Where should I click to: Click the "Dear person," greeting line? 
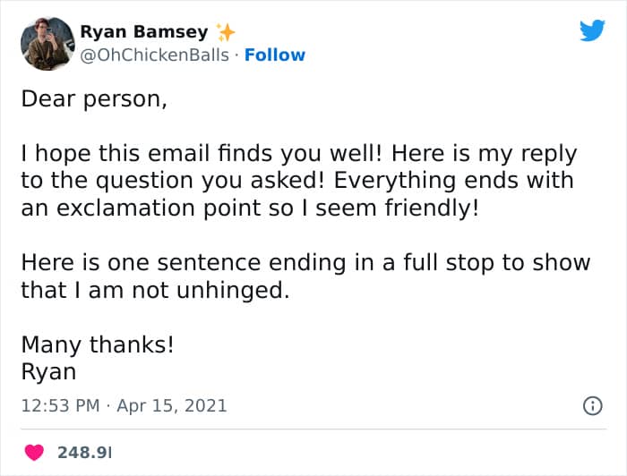pyautogui.click(x=94, y=99)
